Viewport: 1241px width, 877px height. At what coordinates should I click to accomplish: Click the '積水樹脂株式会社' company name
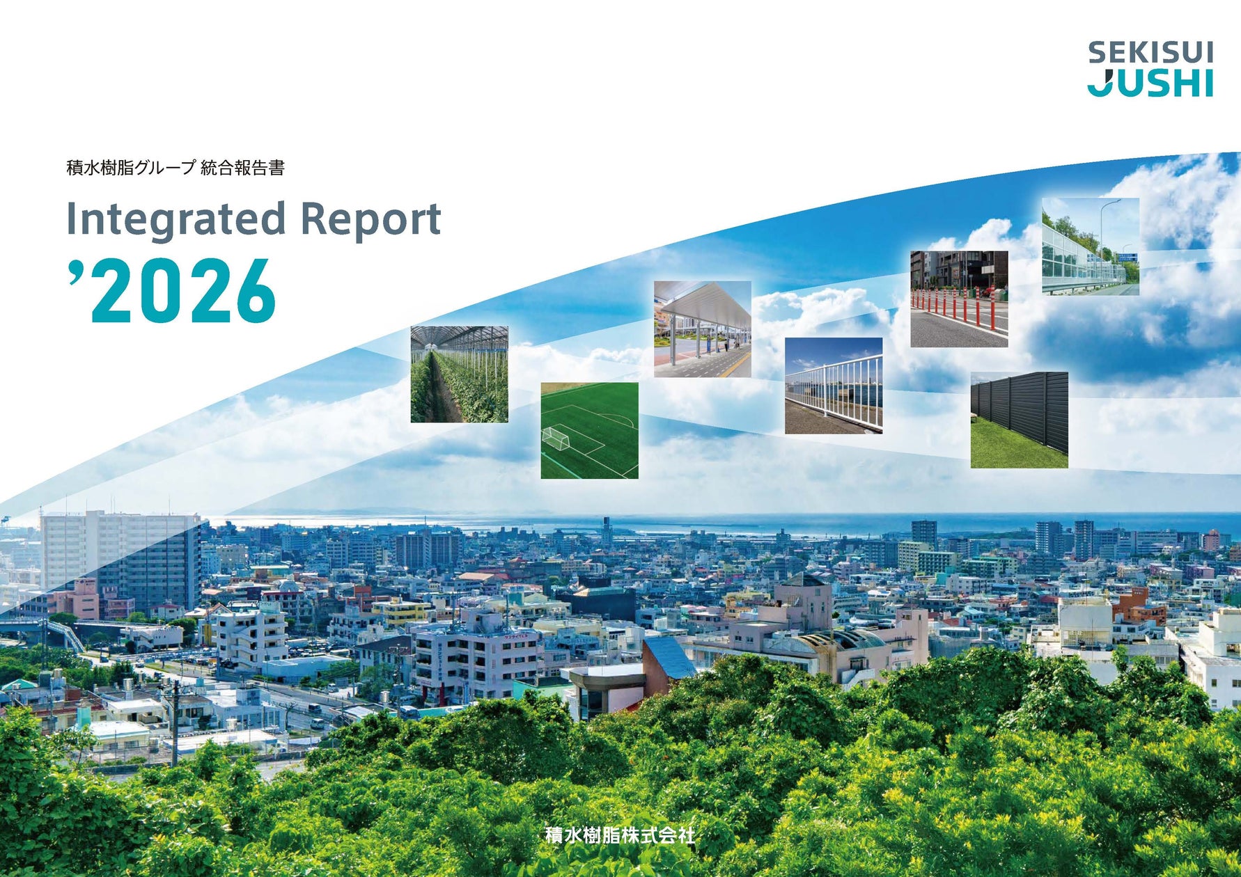coord(620,835)
